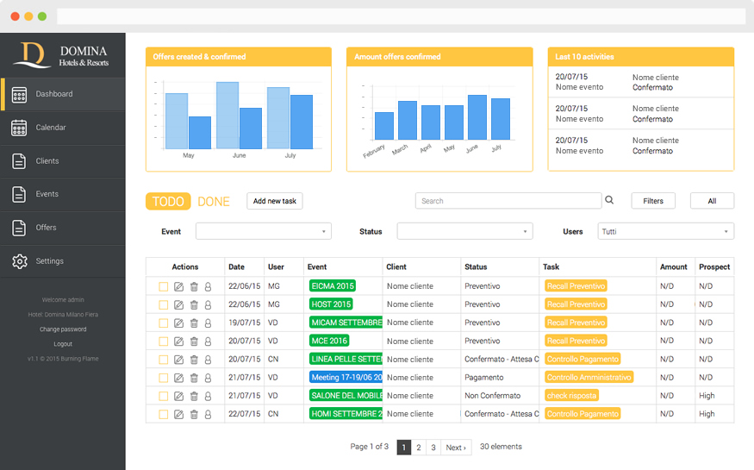Delete the MCE 2016 task
The width and height of the screenshot is (754, 470).
194,342
